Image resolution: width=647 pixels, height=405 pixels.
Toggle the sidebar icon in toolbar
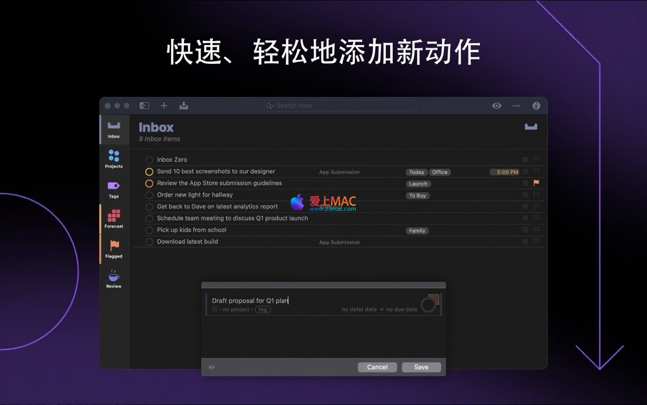[144, 105]
